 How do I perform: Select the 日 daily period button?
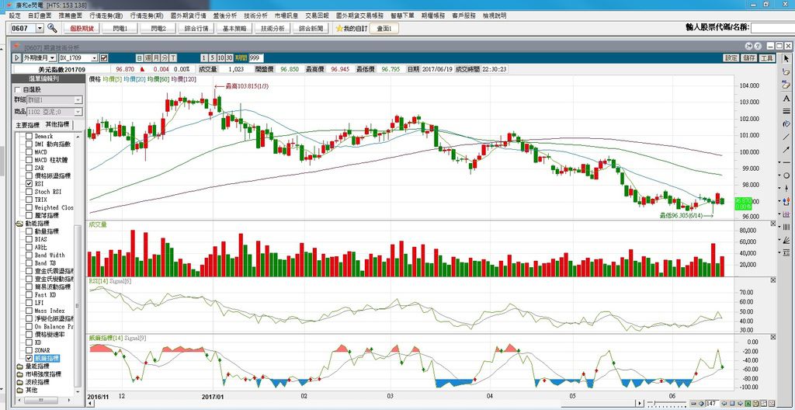tap(140, 57)
